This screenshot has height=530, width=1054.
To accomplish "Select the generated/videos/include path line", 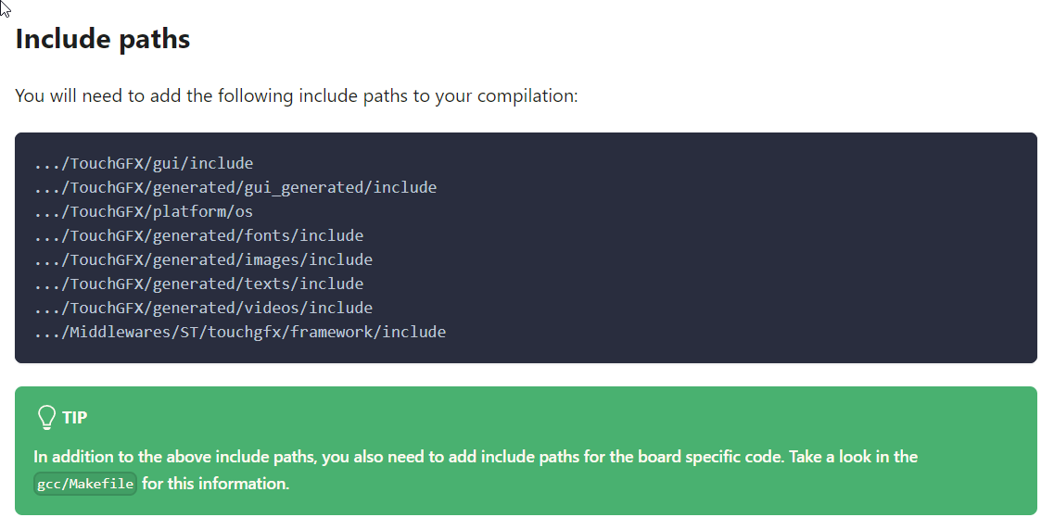I will (x=203, y=309).
